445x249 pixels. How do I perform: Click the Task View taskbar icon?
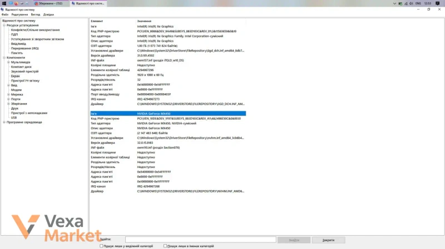pos(11,3)
